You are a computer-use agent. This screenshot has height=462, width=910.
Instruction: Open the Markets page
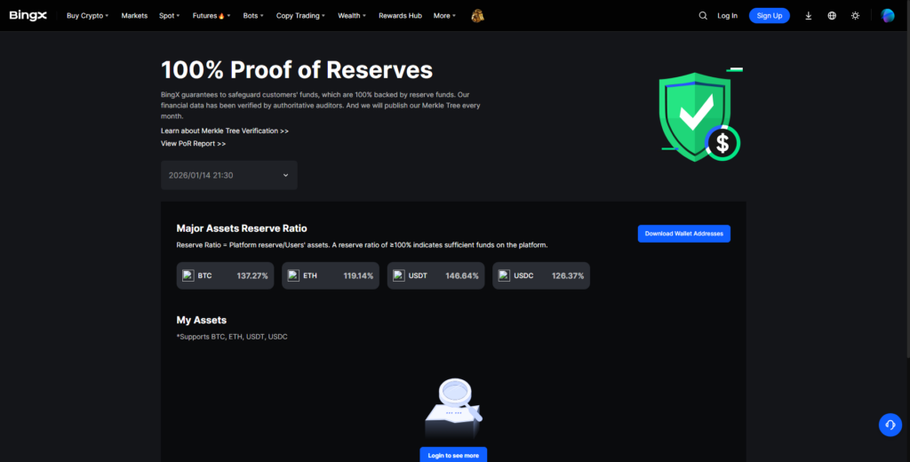click(x=134, y=16)
